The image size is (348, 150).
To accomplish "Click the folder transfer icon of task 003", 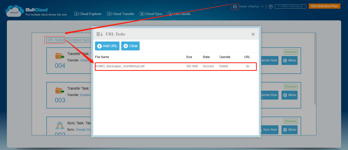I will click(60, 90).
